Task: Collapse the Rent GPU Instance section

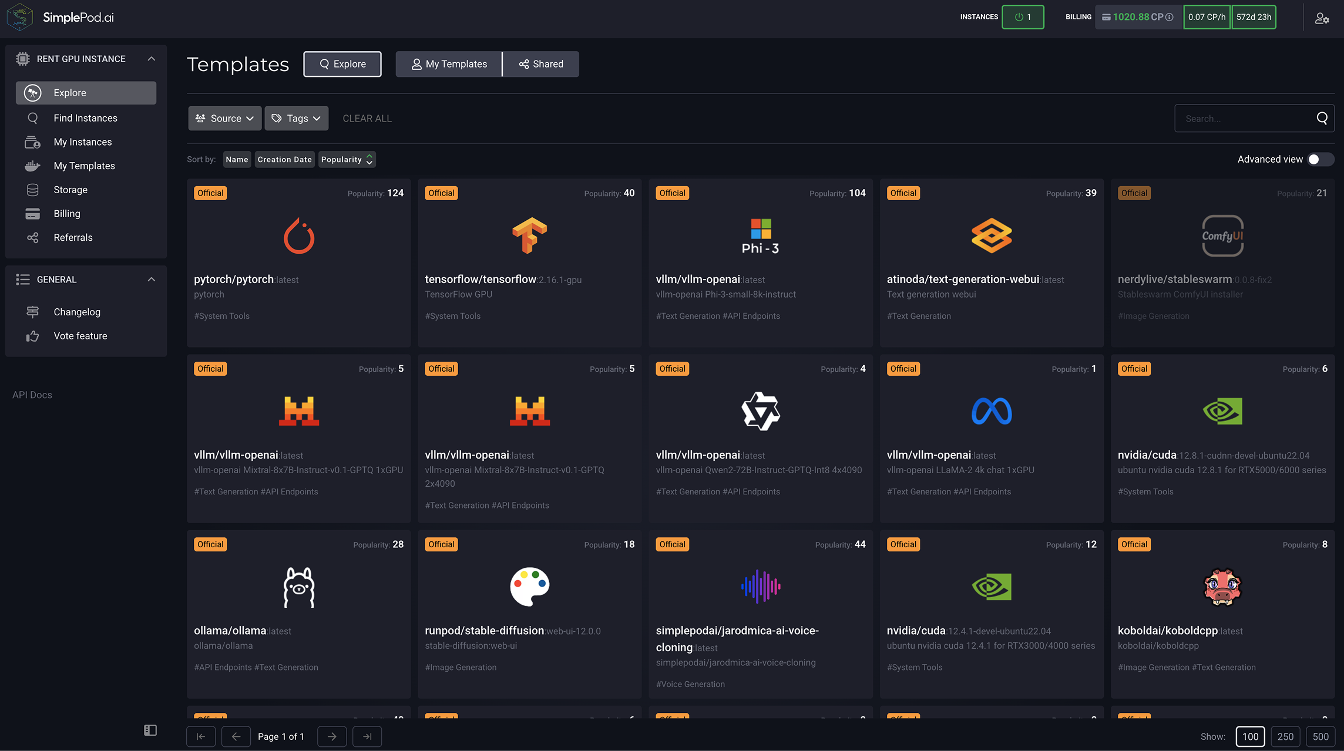Action: pyautogui.click(x=151, y=59)
